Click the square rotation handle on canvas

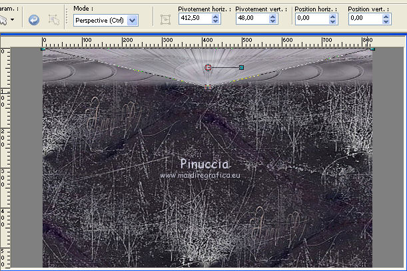click(241, 67)
